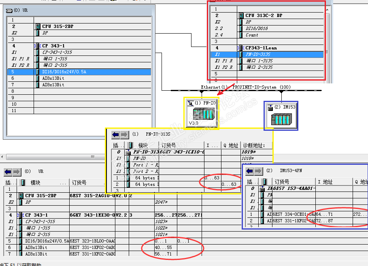
Task: Click back arrow in PN-IO-313S panel
Action: point(115,134)
